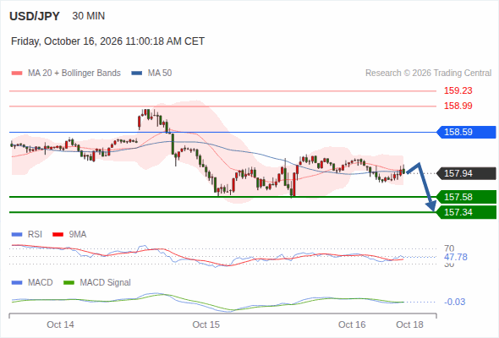
Task: Click the Friday, October 16, 2026 timestamp
Action: point(107,41)
